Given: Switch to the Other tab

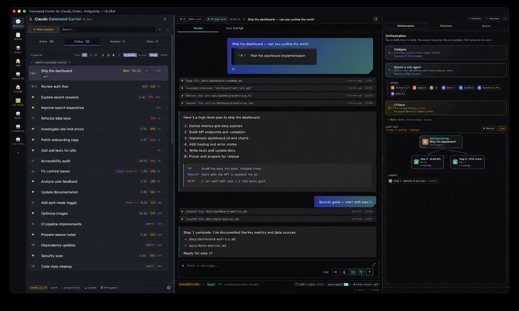Looking at the screenshot, I should tap(152, 42).
